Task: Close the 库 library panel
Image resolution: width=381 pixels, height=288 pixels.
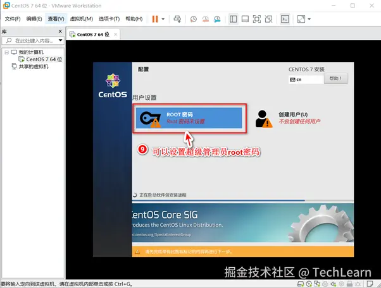Action: pyautogui.click(x=60, y=32)
